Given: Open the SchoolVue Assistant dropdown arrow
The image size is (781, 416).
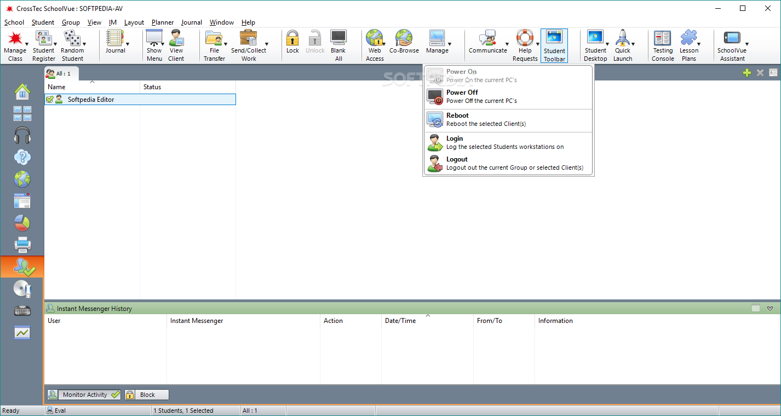Looking at the screenshot, I should (746, 44).
